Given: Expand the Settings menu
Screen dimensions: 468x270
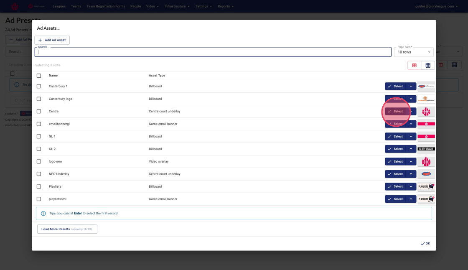Looking at the screenshot, I should (203, 6).
